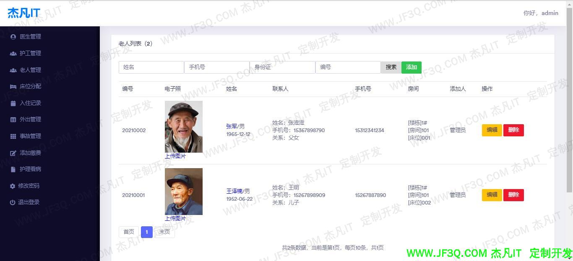The width and height of the screenshot is (573, 261).
Task: Click 编辑 for resident 20210002
Action: pyautogui.click(x=492, y=130)
